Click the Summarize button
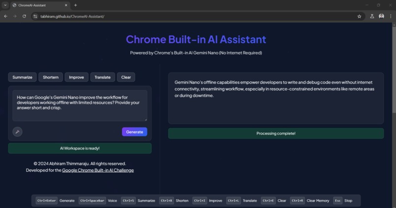The image size is (396, 208). pos(22,77)
